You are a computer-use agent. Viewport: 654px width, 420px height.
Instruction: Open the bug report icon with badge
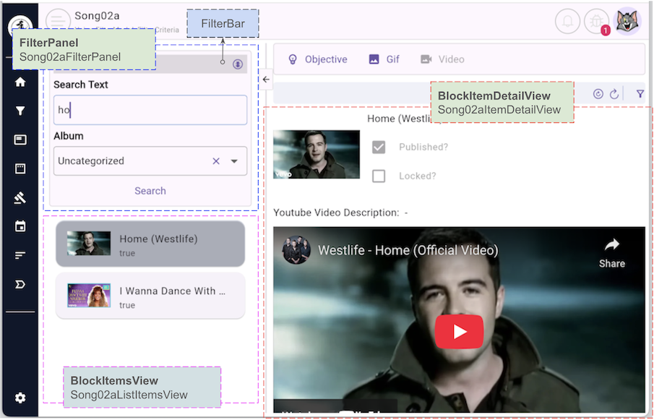[x=597, y=22]
